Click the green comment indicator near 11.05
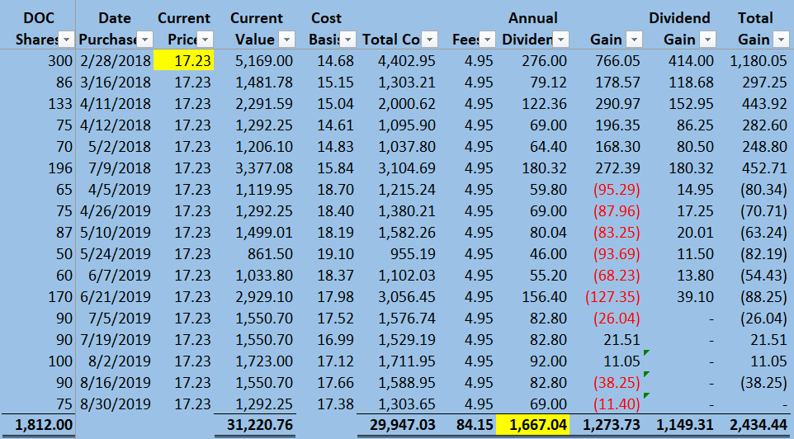 pos(645,352)
